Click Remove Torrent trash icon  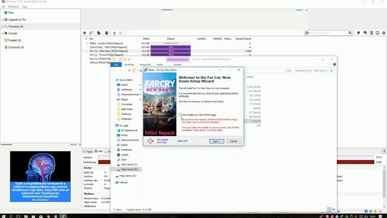click(x=106, y=33)
